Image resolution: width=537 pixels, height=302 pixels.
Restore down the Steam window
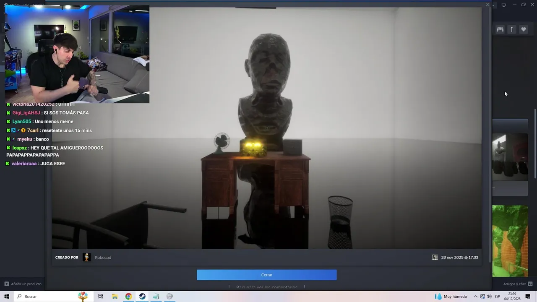tap(523, 5)
